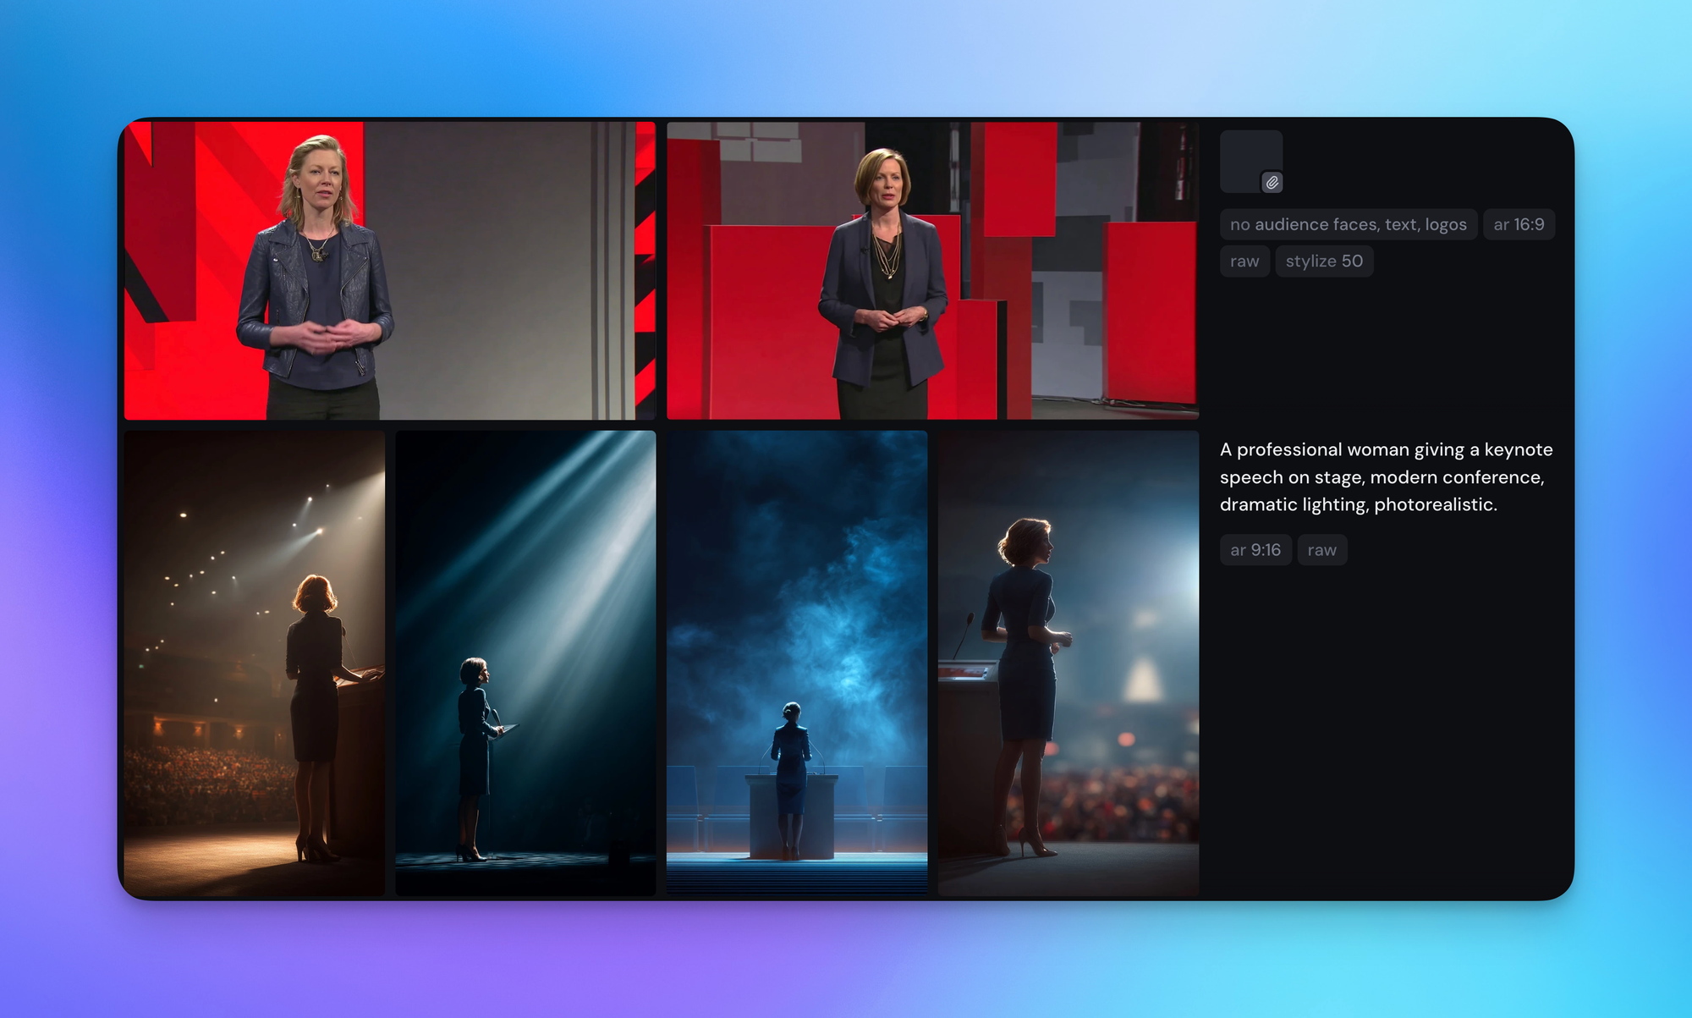Click the 'raw' chip next to 'ar 9:16'
Image resolution: width=1692 pixels, height=1018 pixels.
pyautogui.click(x=1321, y=550)
